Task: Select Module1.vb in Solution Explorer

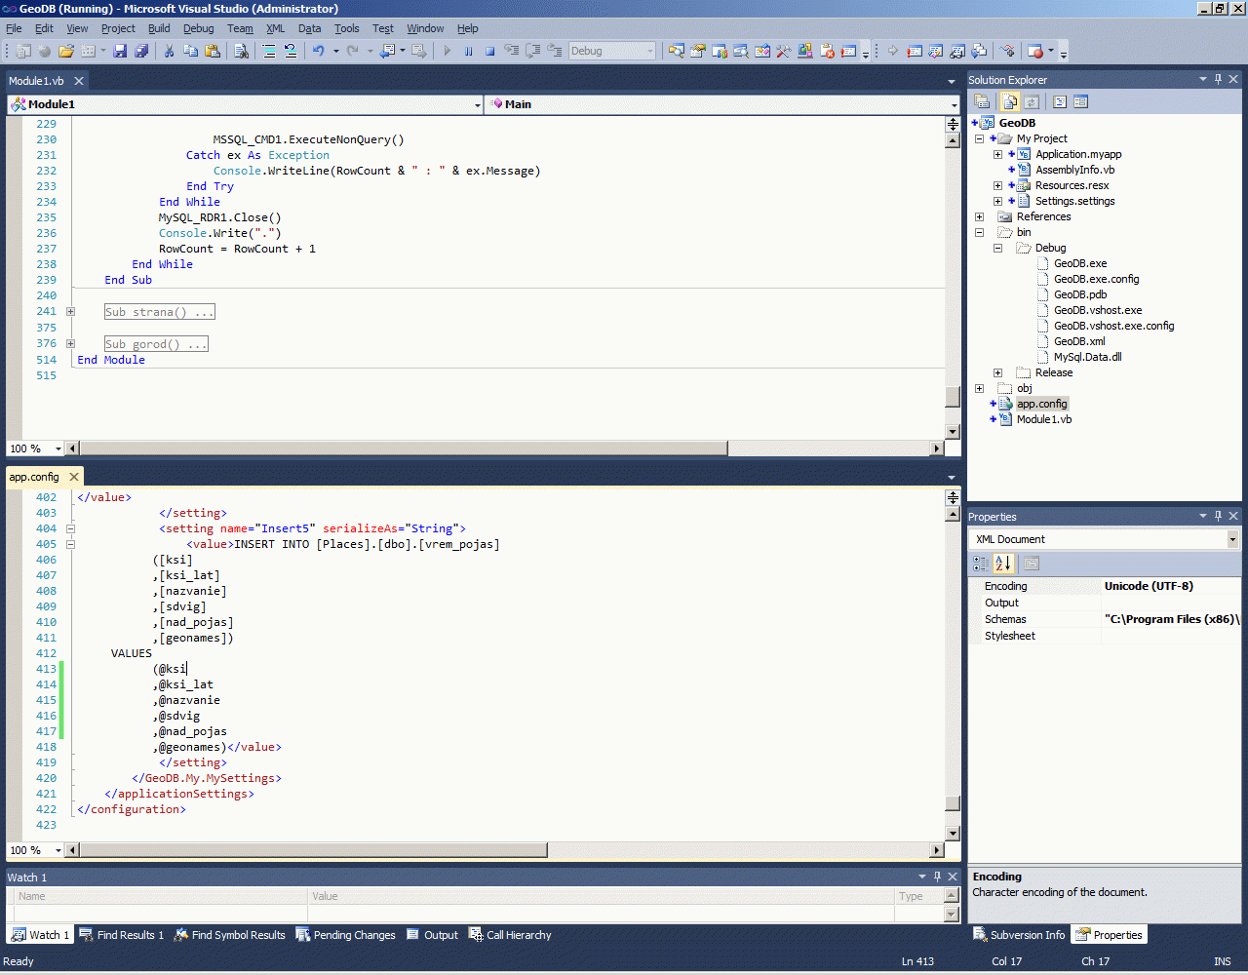Action: pos(1043,419)
